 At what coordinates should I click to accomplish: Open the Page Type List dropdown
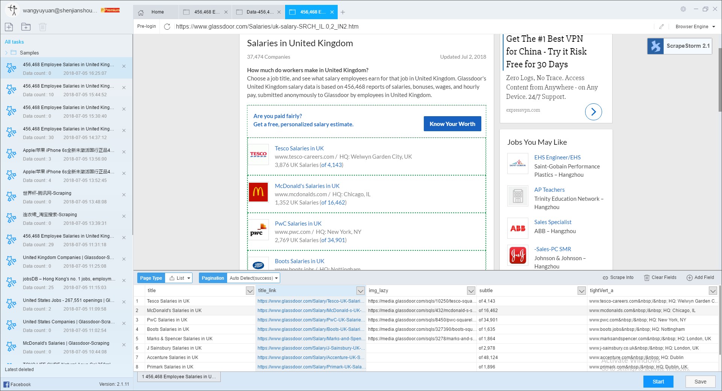pos(179,278)
